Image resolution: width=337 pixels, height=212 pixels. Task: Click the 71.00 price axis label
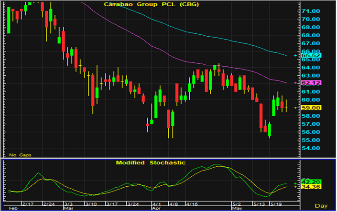tap(311, 11)
